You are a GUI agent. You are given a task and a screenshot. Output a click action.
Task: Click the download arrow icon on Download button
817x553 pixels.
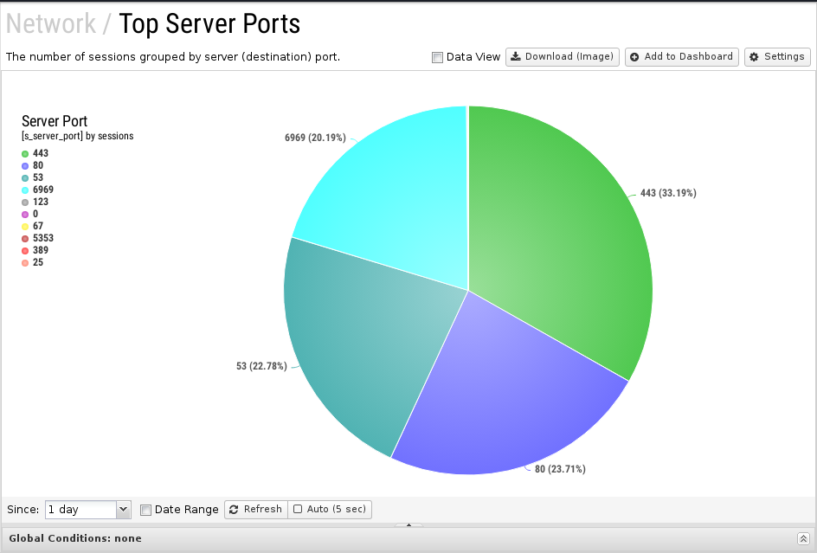515,56
